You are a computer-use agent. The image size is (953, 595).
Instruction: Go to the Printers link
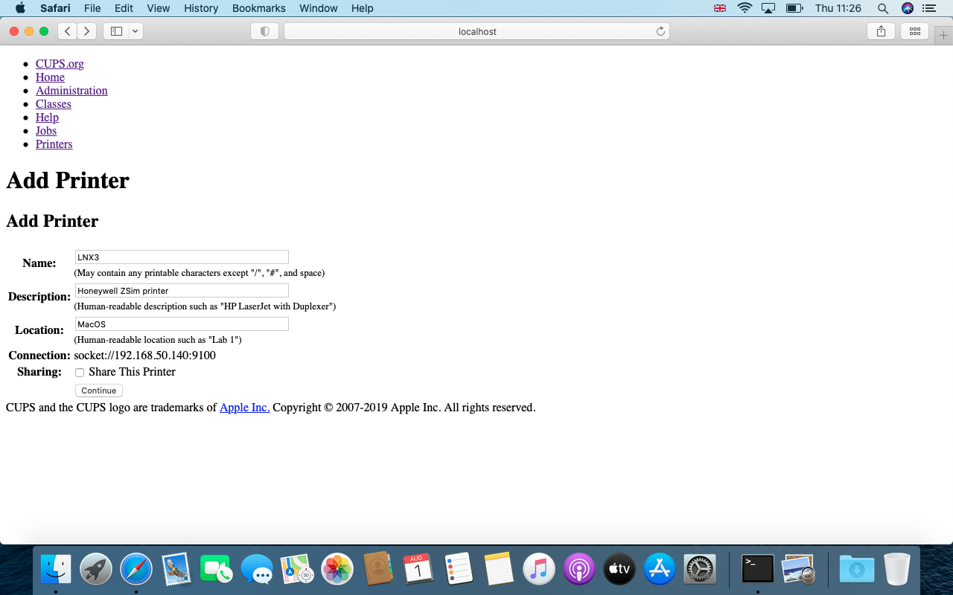tap(54, 144)
